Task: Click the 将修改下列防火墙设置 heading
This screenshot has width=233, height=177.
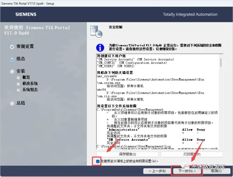Action: (x=115, y=73)
